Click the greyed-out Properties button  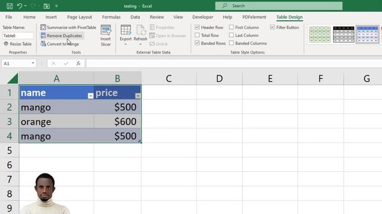point(162,27)
